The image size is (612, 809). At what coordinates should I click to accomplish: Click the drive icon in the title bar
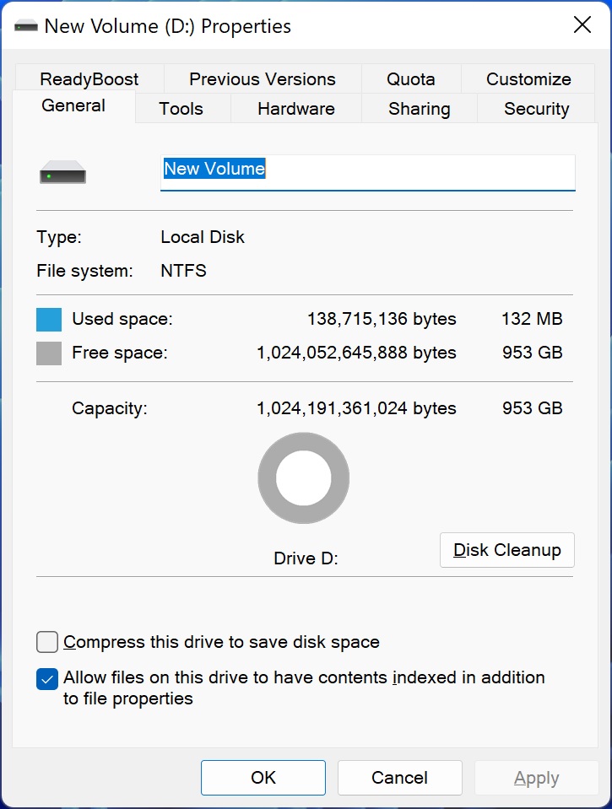(26, 26)
